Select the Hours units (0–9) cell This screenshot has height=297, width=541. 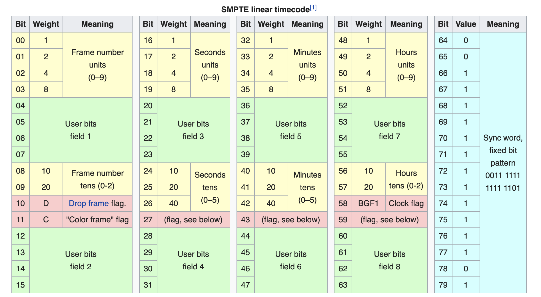406,65
